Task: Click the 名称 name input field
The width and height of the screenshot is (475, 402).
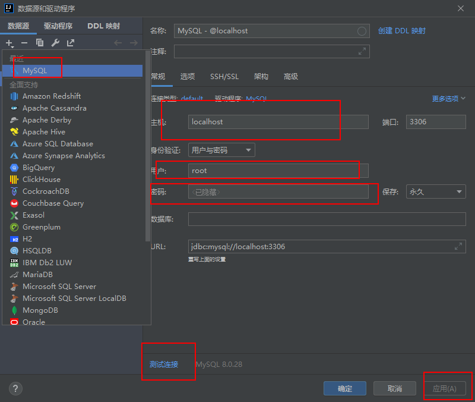Action: coord(272,31)
